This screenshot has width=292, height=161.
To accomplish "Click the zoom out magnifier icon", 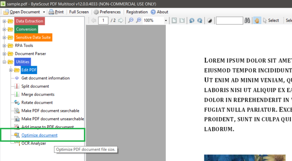I will [x=131, y=21].
